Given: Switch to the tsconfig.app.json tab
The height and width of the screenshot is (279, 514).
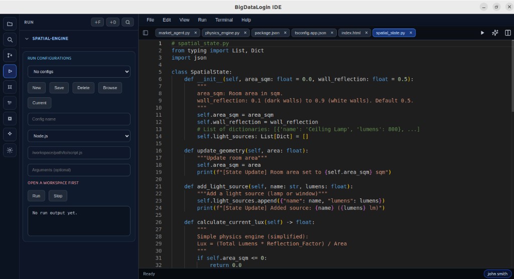Looking at the screenshot, I should click(310, 33).
